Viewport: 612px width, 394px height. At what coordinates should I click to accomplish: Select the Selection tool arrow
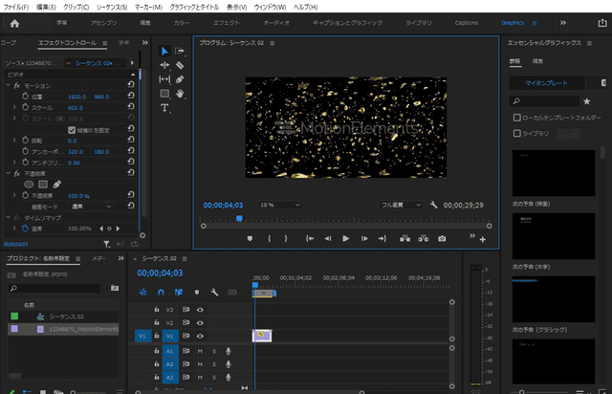(x=164, y=51)
